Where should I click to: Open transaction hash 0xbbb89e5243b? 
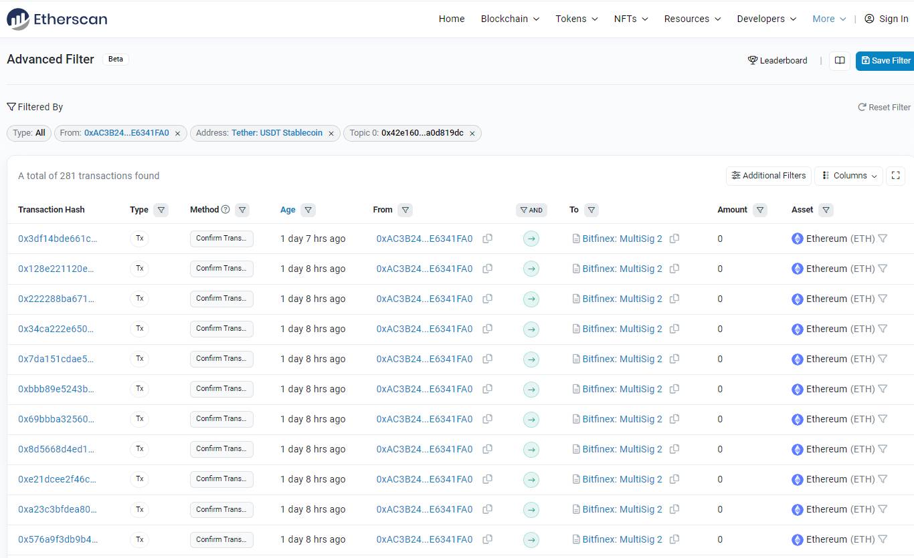pyautogui.click(x=56, y=389)
